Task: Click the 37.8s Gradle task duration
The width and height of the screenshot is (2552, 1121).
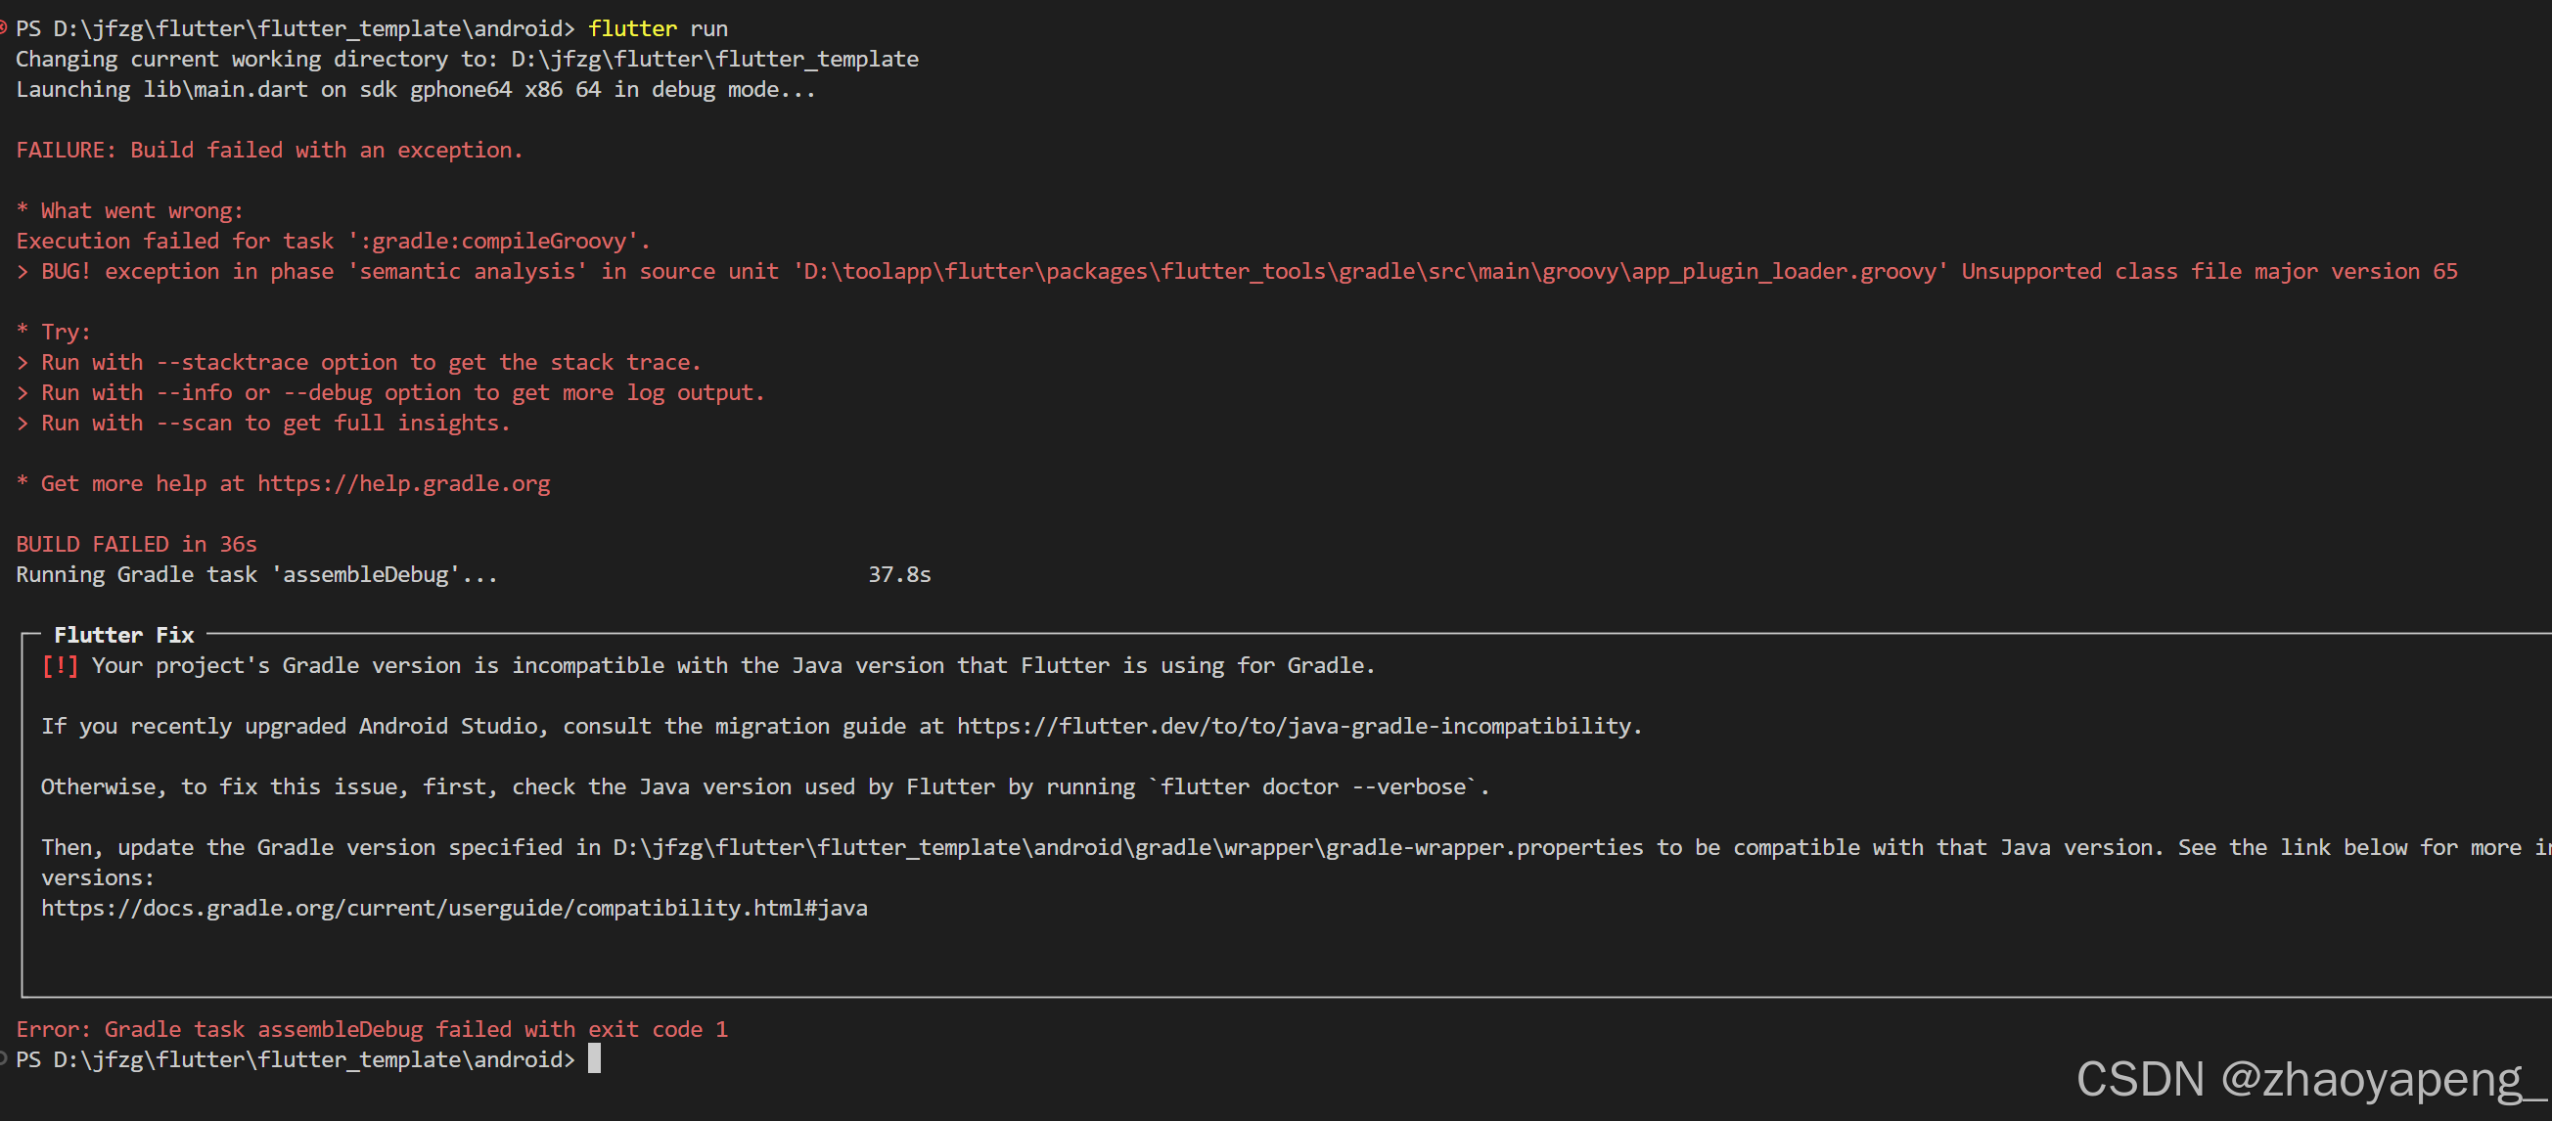Action: pos(898,574)
